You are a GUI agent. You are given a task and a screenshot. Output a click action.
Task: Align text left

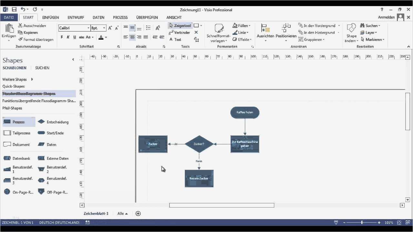(x=126, y=37)
